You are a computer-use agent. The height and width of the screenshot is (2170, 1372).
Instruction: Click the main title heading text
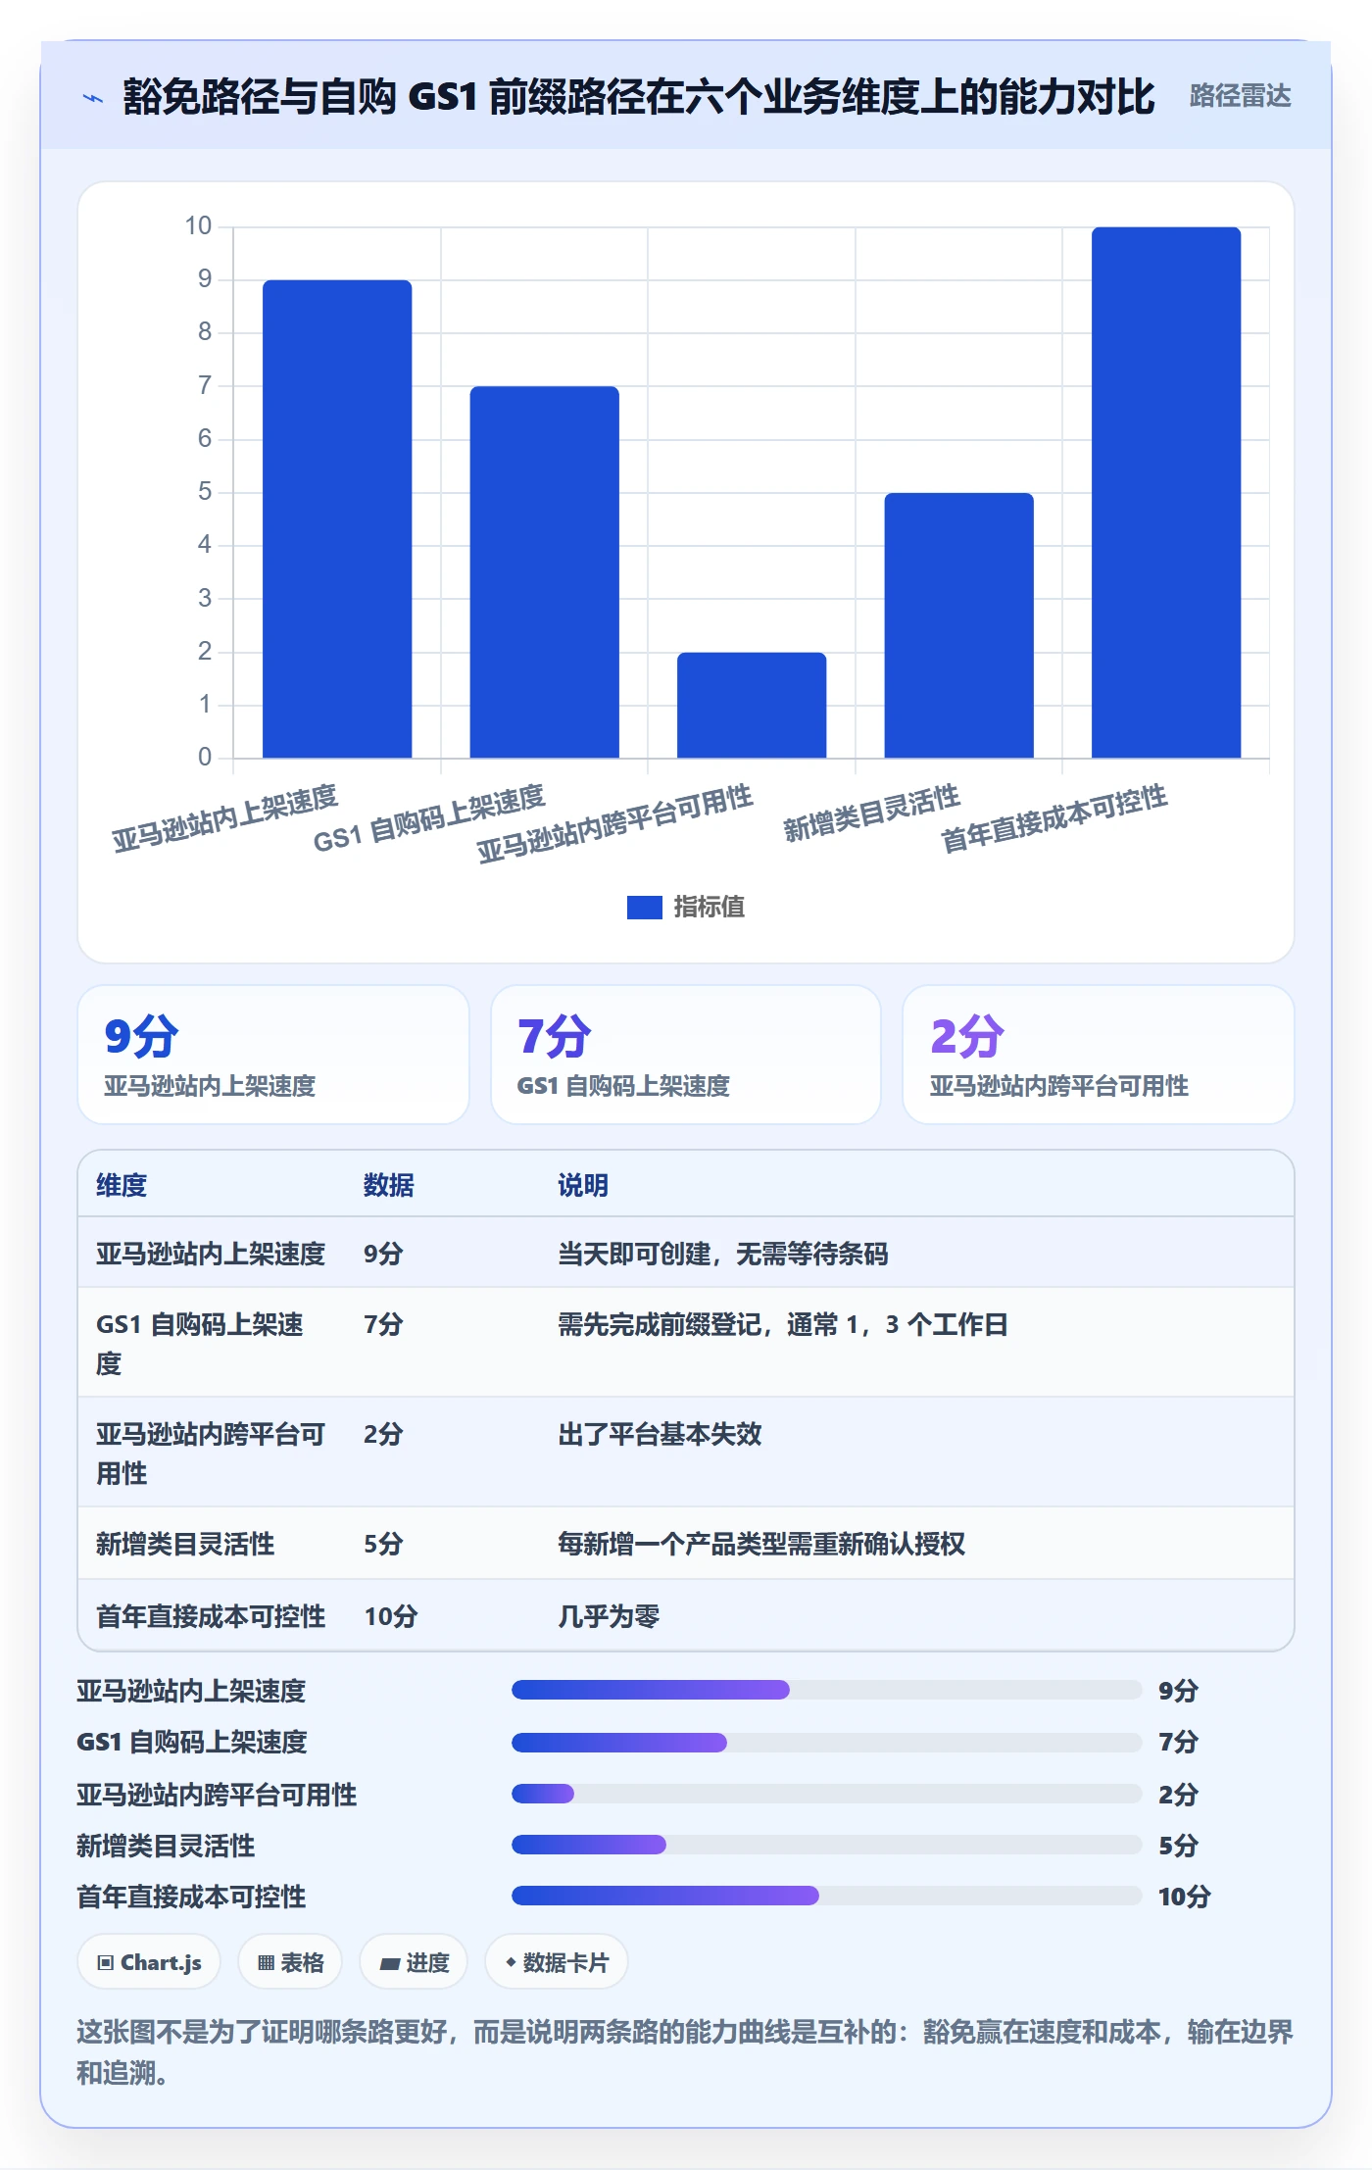638,97
